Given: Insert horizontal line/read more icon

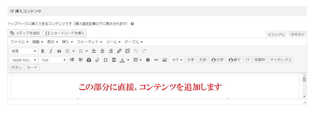Looking at the screenshot, I should coord(114,60).
